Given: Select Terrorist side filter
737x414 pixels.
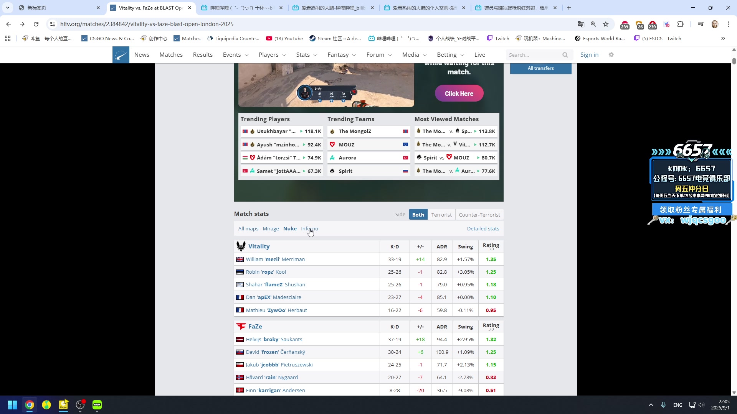Looking at the screenshot, I should [x=441, y=215].
